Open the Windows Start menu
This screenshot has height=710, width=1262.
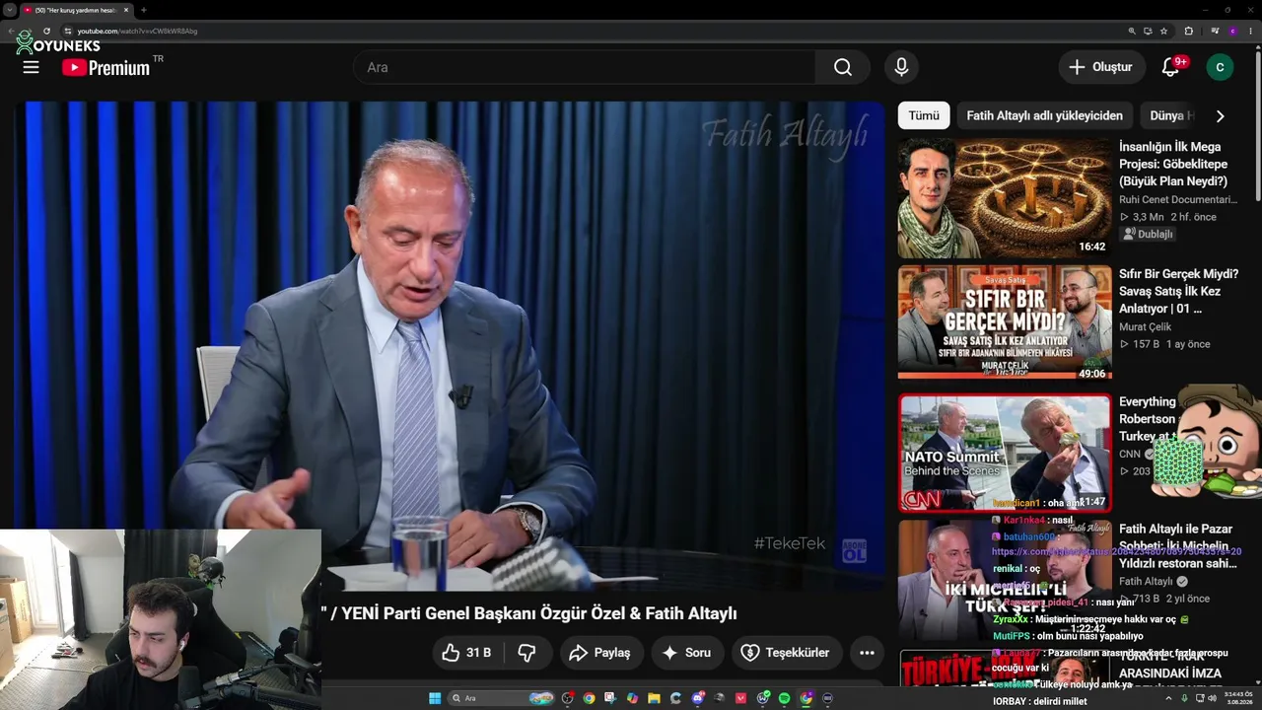click(435, 698)
